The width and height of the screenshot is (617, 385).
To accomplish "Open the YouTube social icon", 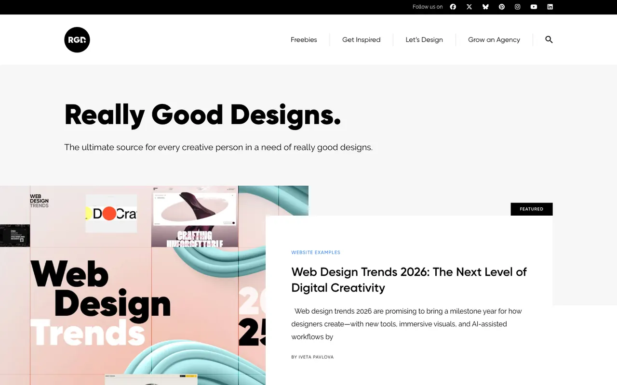I will (534, 7).
